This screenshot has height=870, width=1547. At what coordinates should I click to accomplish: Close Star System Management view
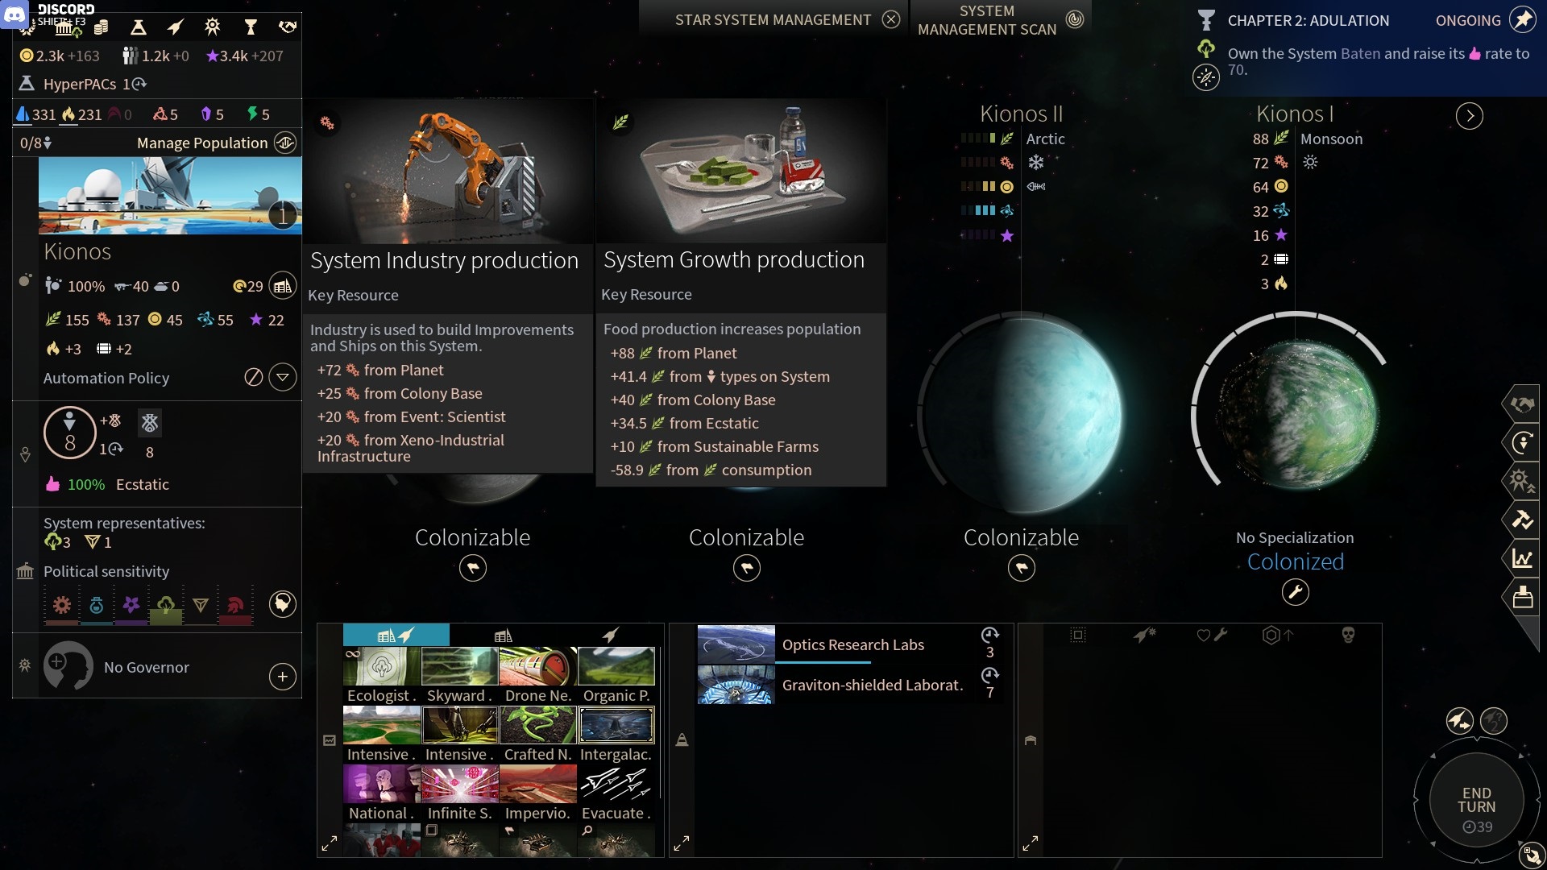tap(890, 19)
